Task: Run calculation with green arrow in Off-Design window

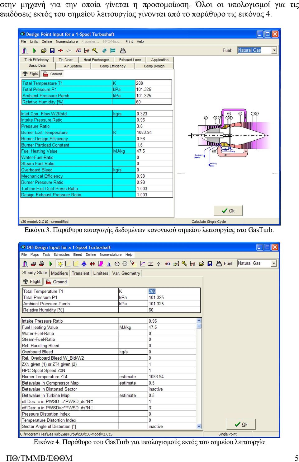Action: tap(50, 264)
